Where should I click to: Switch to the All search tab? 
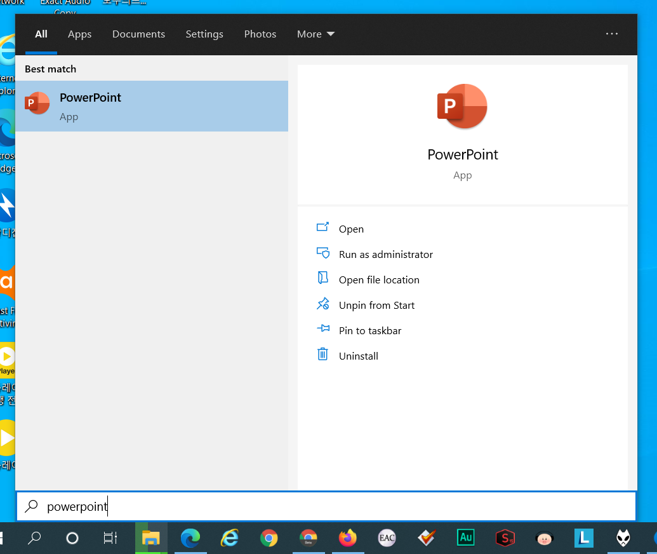pyautogui.click(x=41, y=34)
